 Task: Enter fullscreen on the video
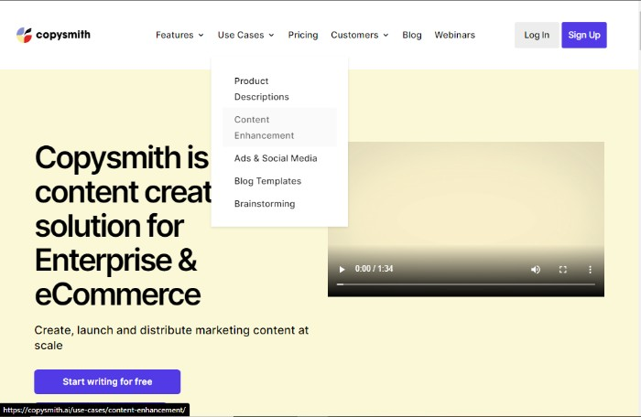(563, 269)
